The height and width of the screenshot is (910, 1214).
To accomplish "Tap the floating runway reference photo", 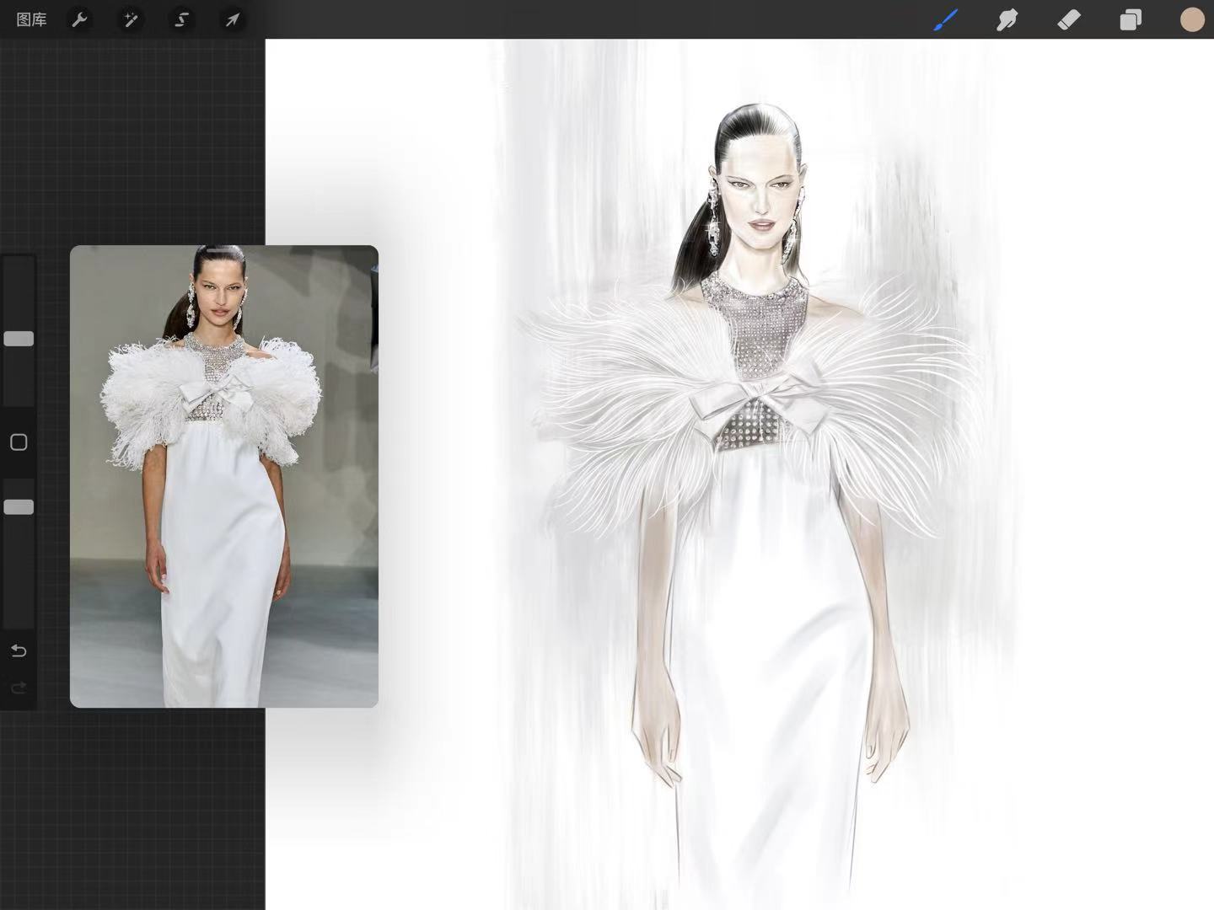I will pyautogui.click(x=224, y=476).
